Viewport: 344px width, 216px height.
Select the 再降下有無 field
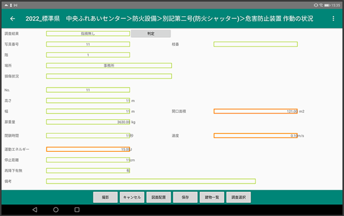coord(88,171)
